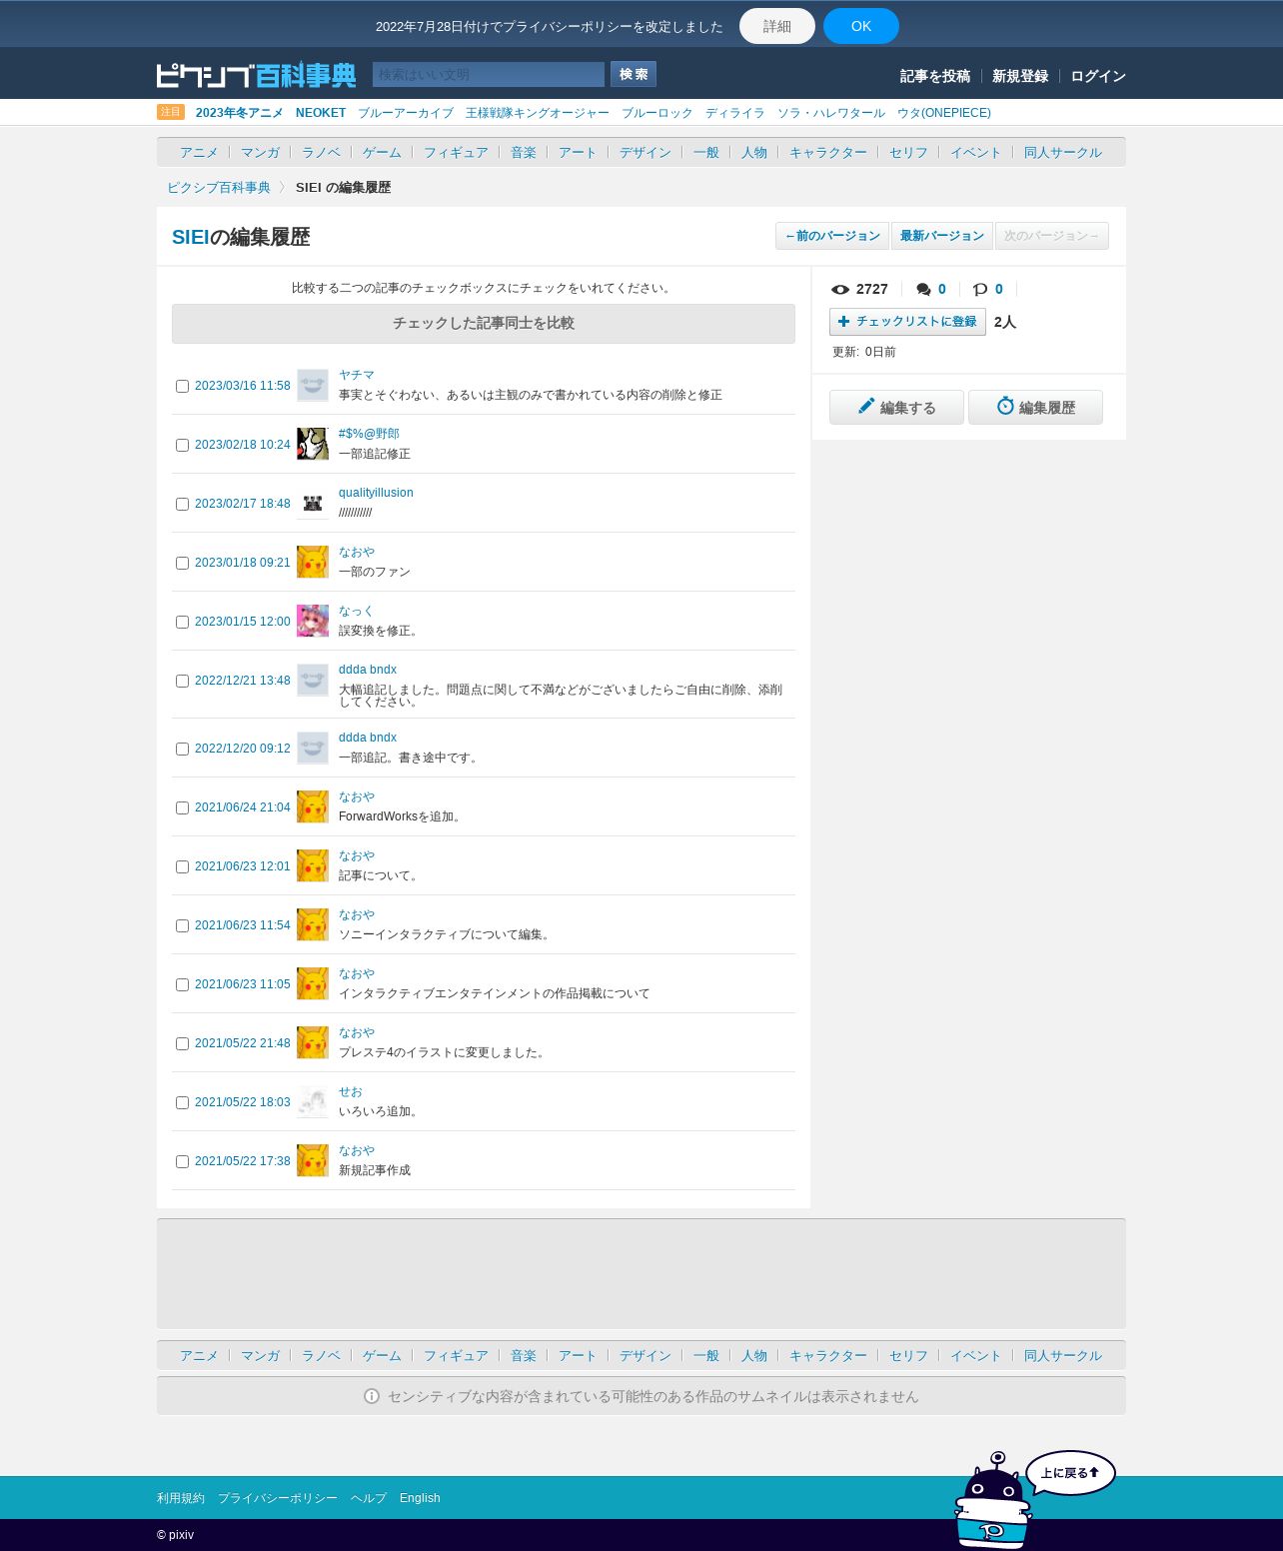Click the eye view-count icon
1283x1551 pixels.
(840, 290)
